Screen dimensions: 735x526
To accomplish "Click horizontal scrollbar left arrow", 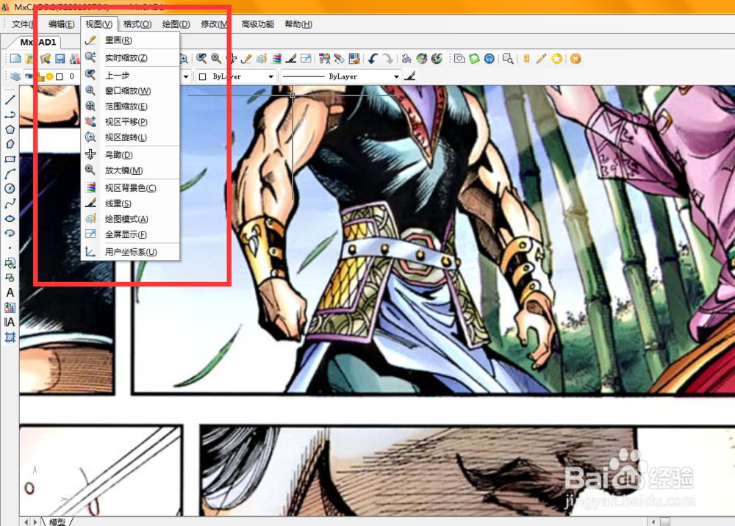I will (653, 522).
